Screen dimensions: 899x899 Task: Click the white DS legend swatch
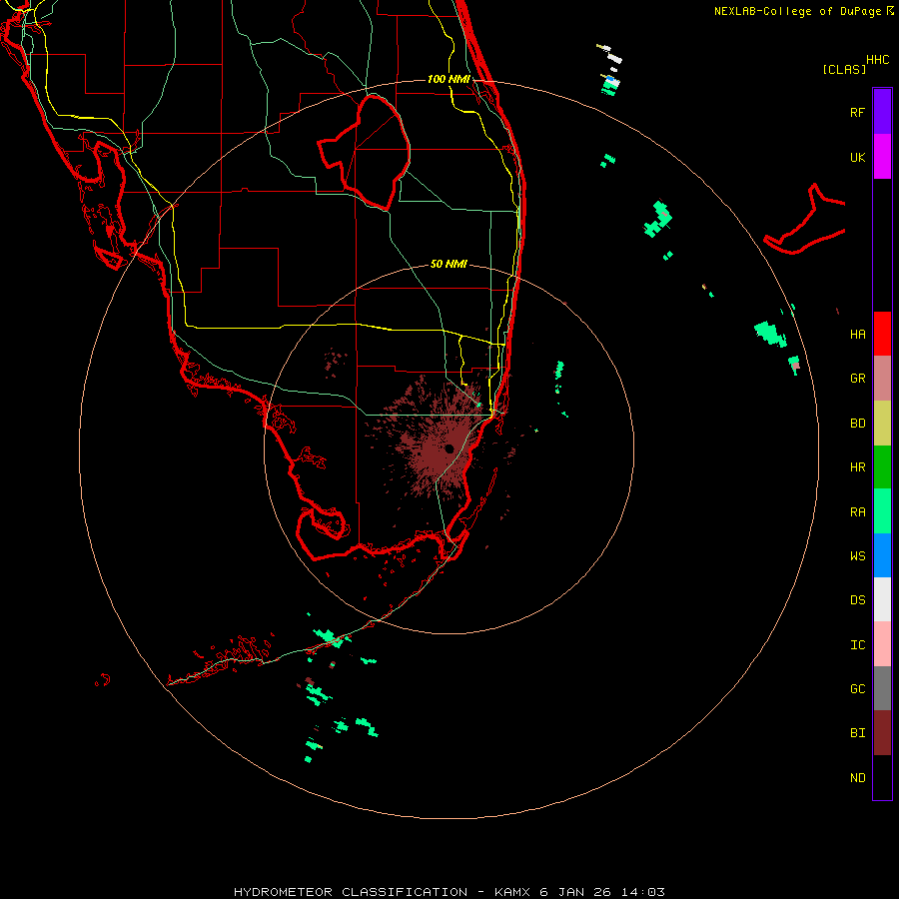tap(882, 599)
